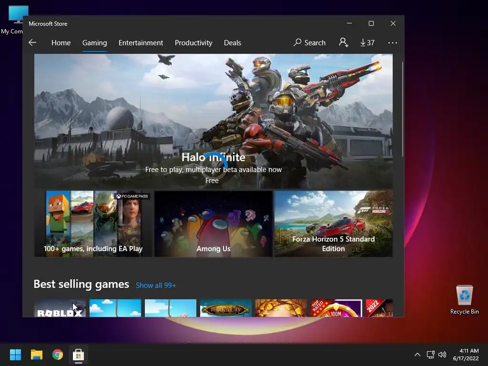Switch to the Entertainment tab
This screenshot has width=488, height=366.
point(141,42)
